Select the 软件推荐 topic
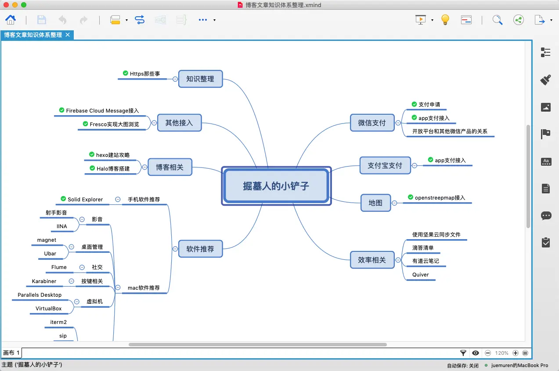Screen dimensions: 559x371 coord(200,249)
